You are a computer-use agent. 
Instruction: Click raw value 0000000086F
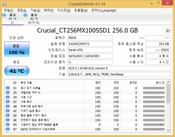click(154, 125)
